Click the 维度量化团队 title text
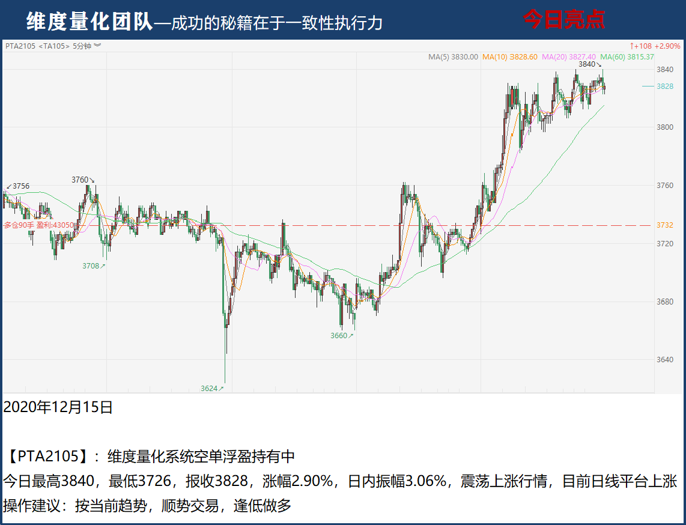Image resolution: width=686 pixels, height=525 pixels. [x=90, y=22]
